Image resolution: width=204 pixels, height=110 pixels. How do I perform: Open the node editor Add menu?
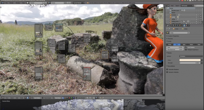pyautogui.click(x=17, y=98)
